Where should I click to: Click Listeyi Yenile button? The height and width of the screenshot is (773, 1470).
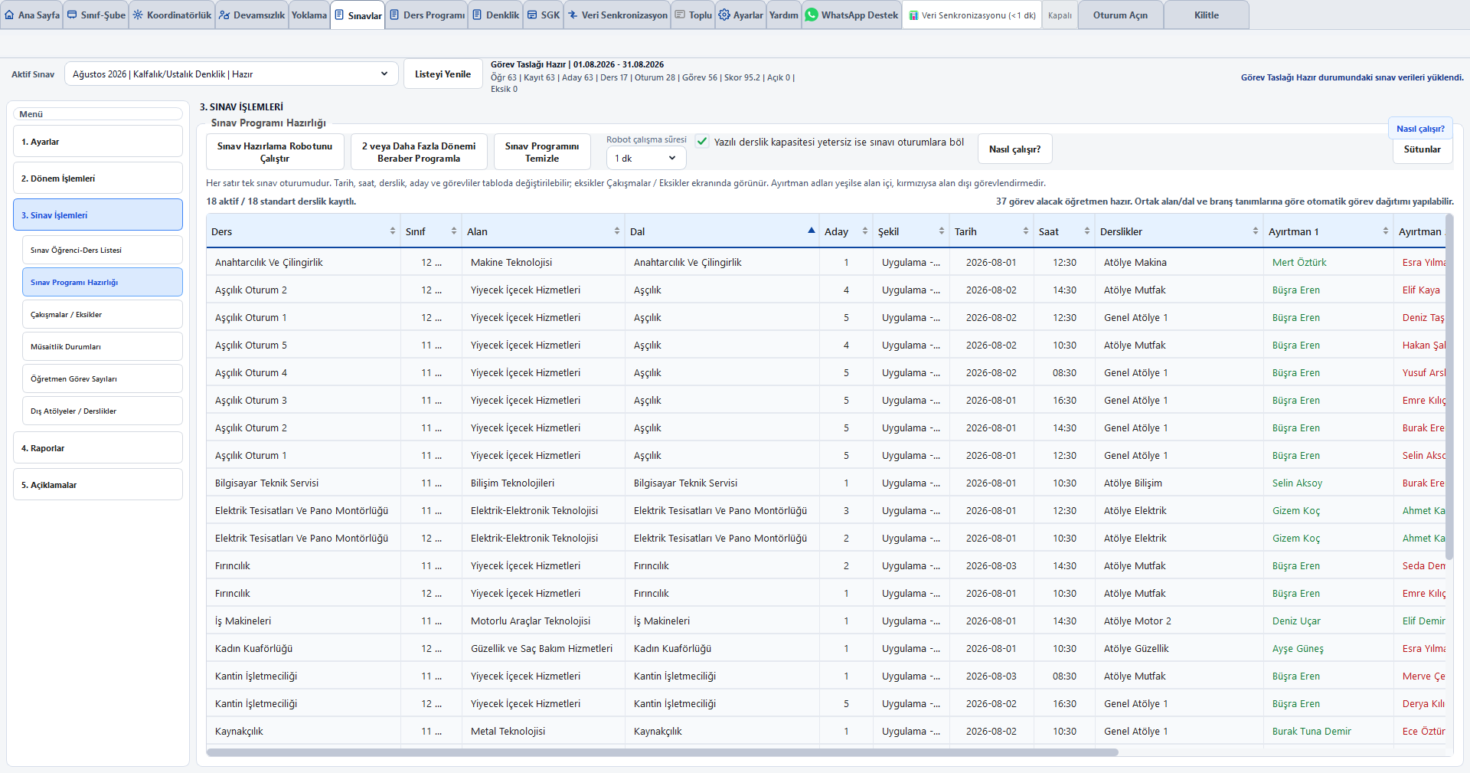pyautogui.click(x=443, y=74)
